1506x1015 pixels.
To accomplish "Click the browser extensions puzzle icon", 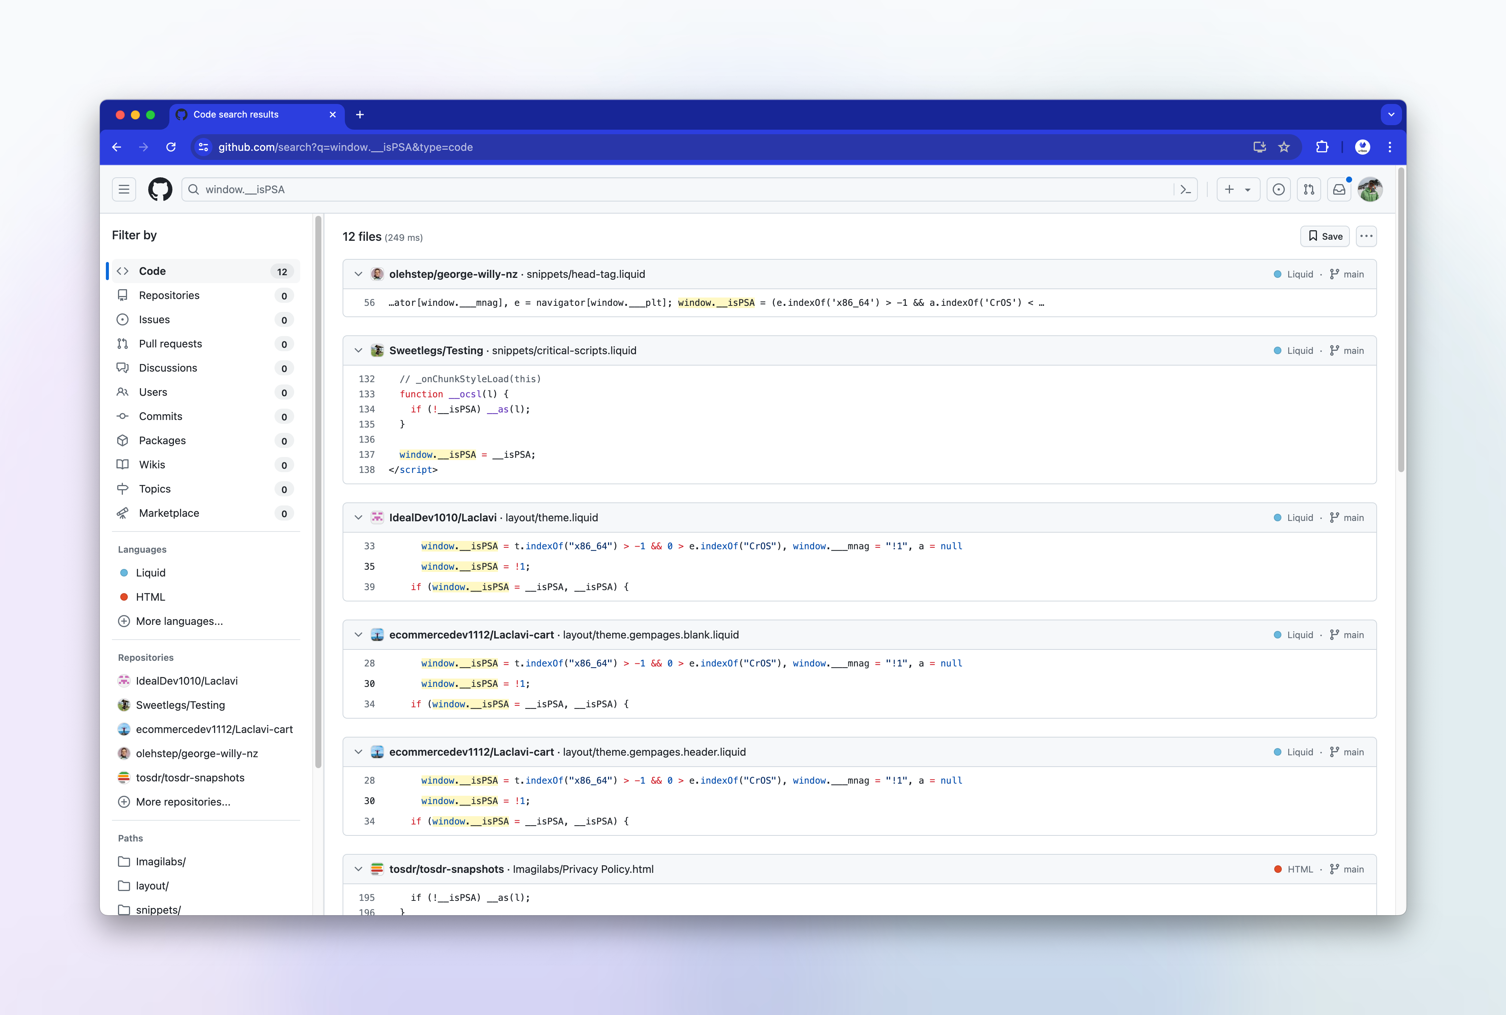I will click(x=1321, y=147).
